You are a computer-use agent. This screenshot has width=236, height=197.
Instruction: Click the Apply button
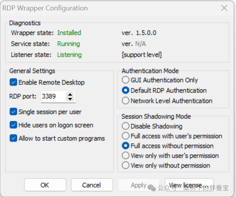(x=138, y=185)
